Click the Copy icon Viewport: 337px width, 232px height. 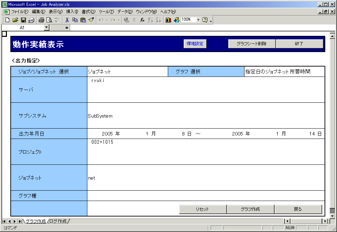pos(75,20)
